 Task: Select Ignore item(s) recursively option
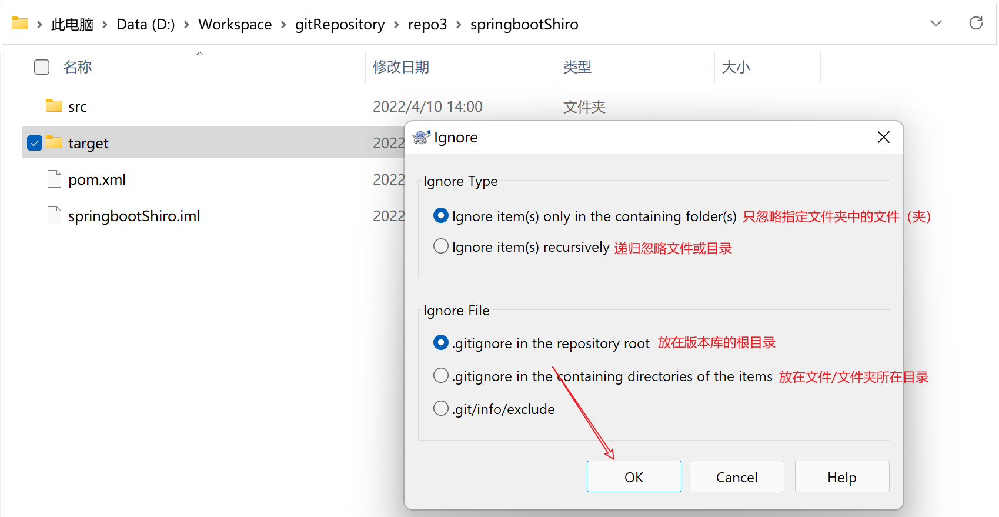(440, 246)
